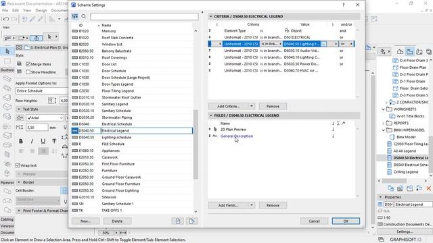Click the favorites star icon in Text Style
433x243 pixels.
tap(20, 117)
